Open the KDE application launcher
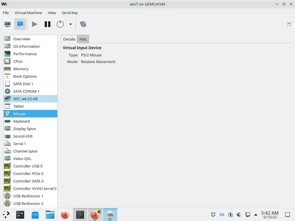The height and width of the screenshot is (221, 295). (x=6, y=215)
